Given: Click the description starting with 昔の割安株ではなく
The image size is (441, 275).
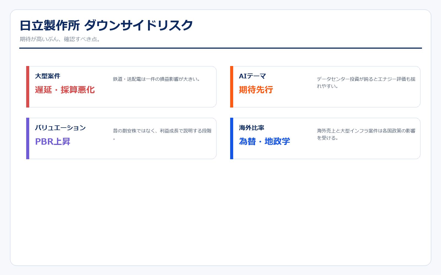Looking at the screenshot, I should click(162, 134).
